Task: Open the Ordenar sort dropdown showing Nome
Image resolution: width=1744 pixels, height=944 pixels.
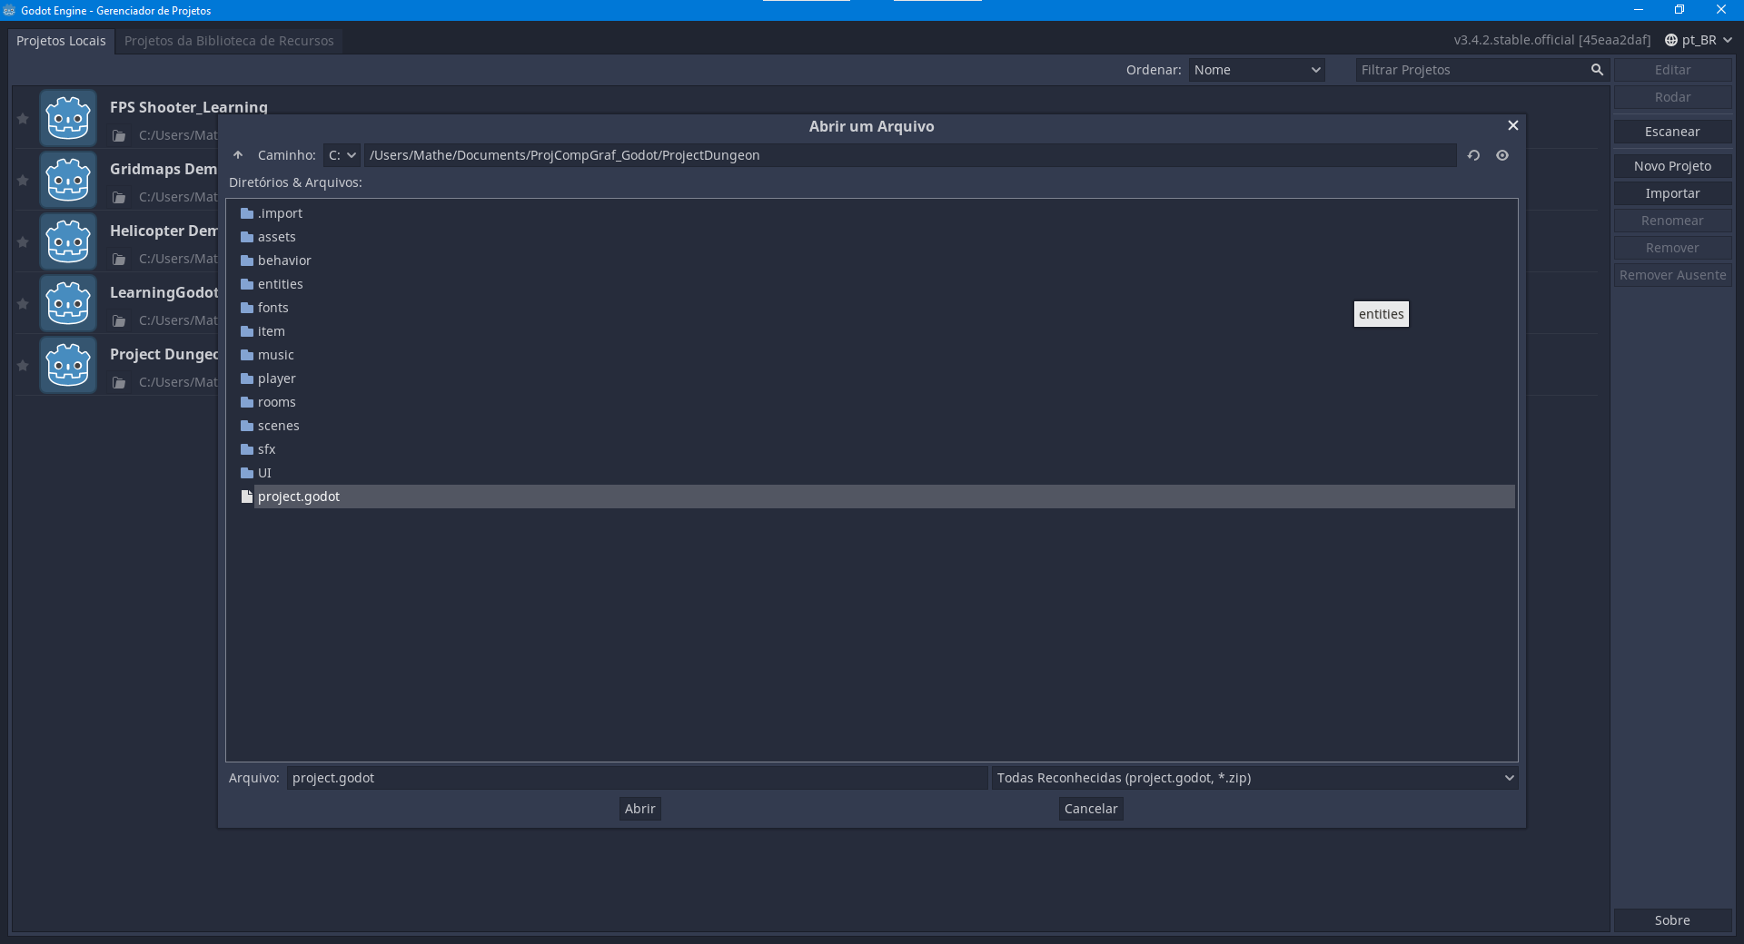Action: point(1257,70)
